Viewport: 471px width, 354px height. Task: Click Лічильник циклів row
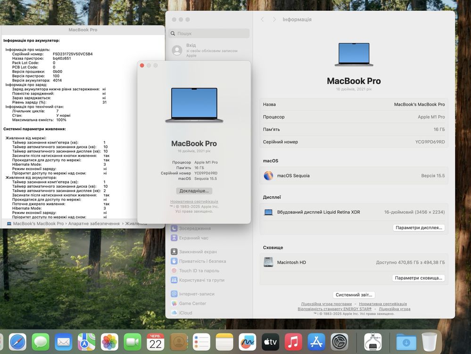(35, 111)
